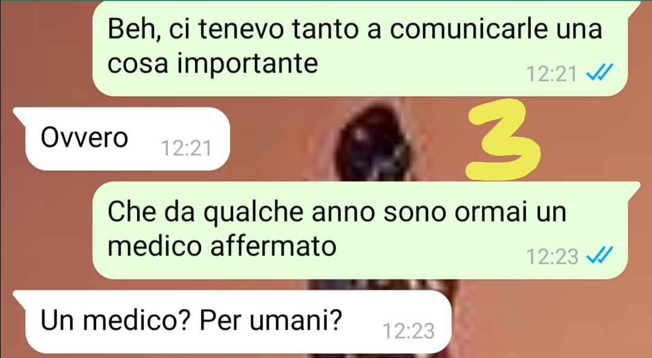Viewport: 652px width, 358px height.
Task: Click the tail corner of "Che da qualche" bubble
Action: (633, 188)
